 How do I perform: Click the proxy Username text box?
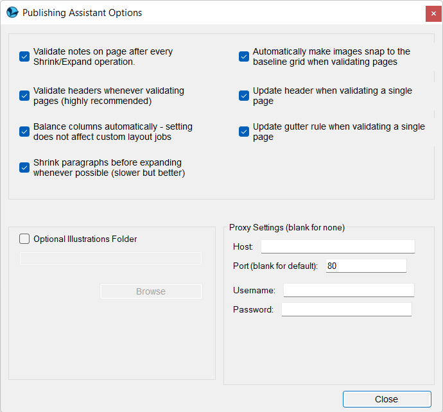349,291
